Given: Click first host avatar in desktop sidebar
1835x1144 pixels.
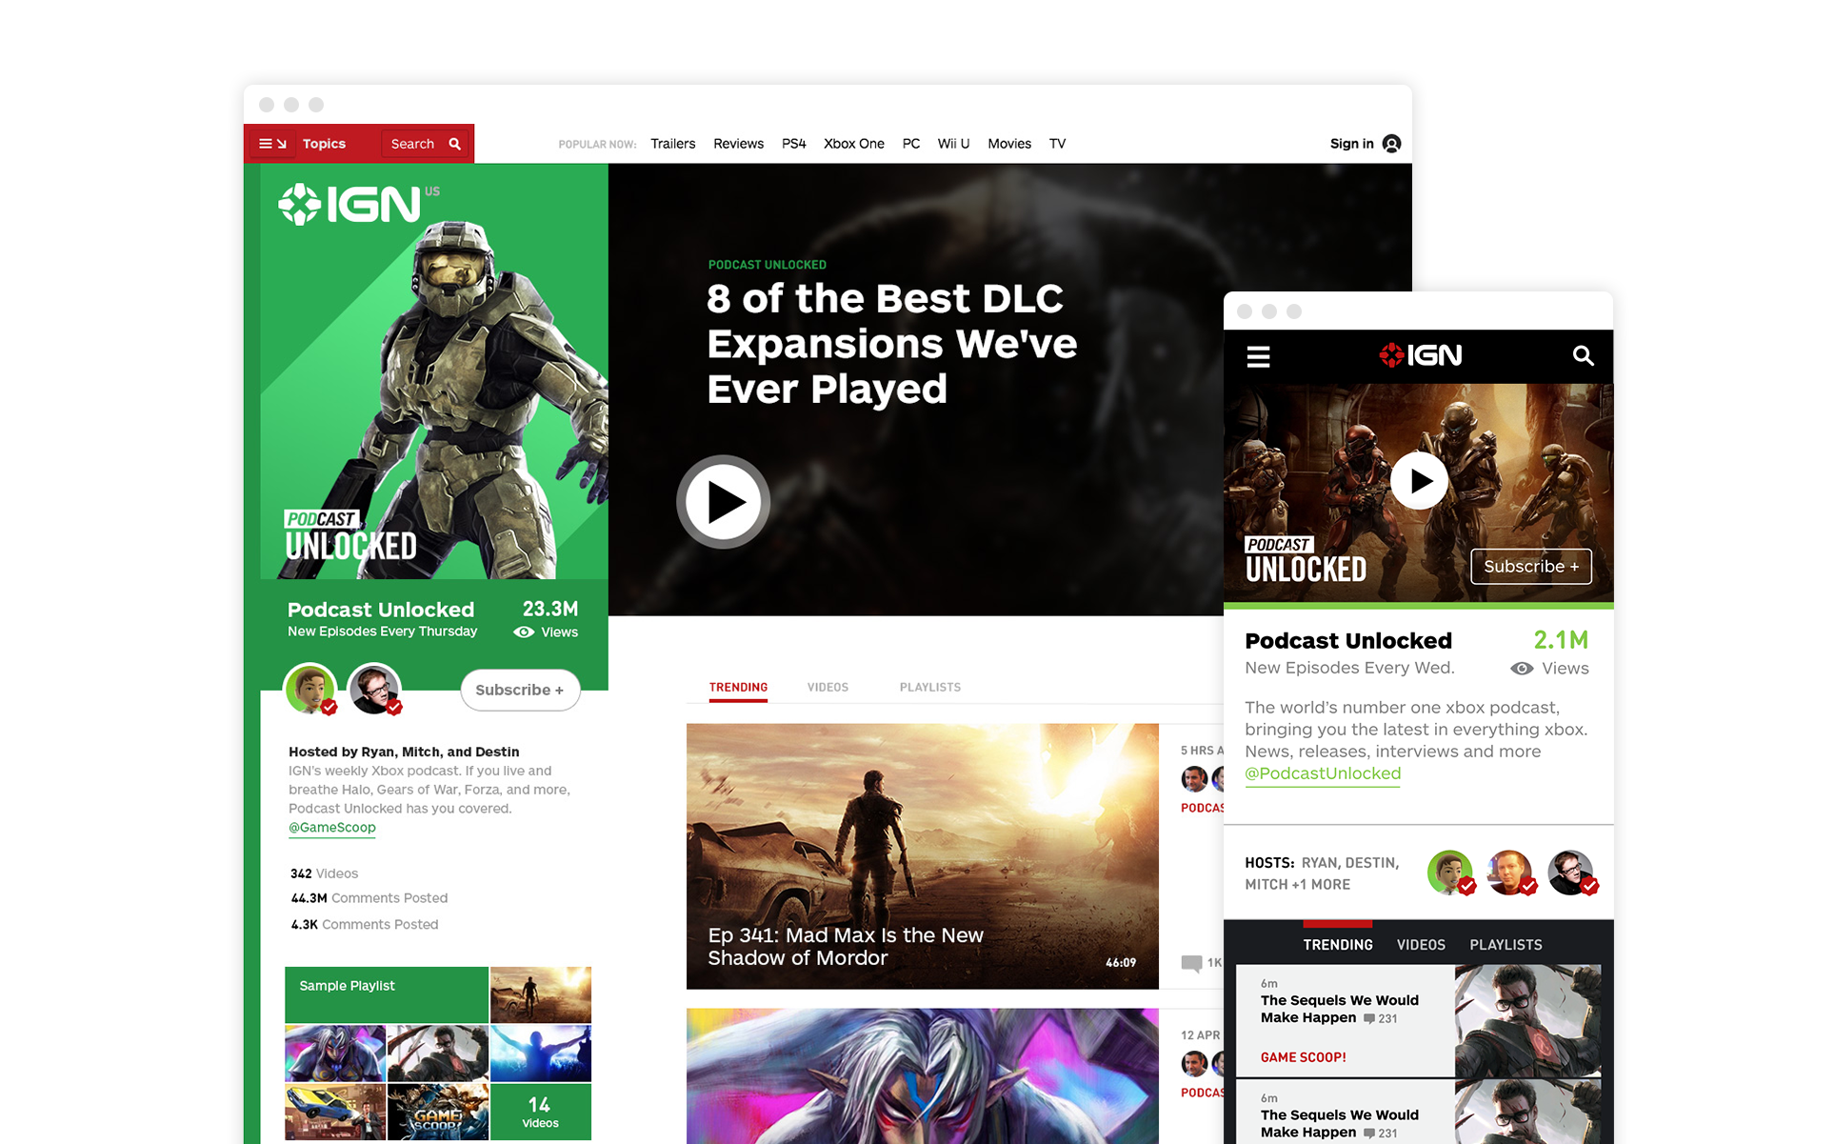Looking at the screenshot, I should 310,689.
